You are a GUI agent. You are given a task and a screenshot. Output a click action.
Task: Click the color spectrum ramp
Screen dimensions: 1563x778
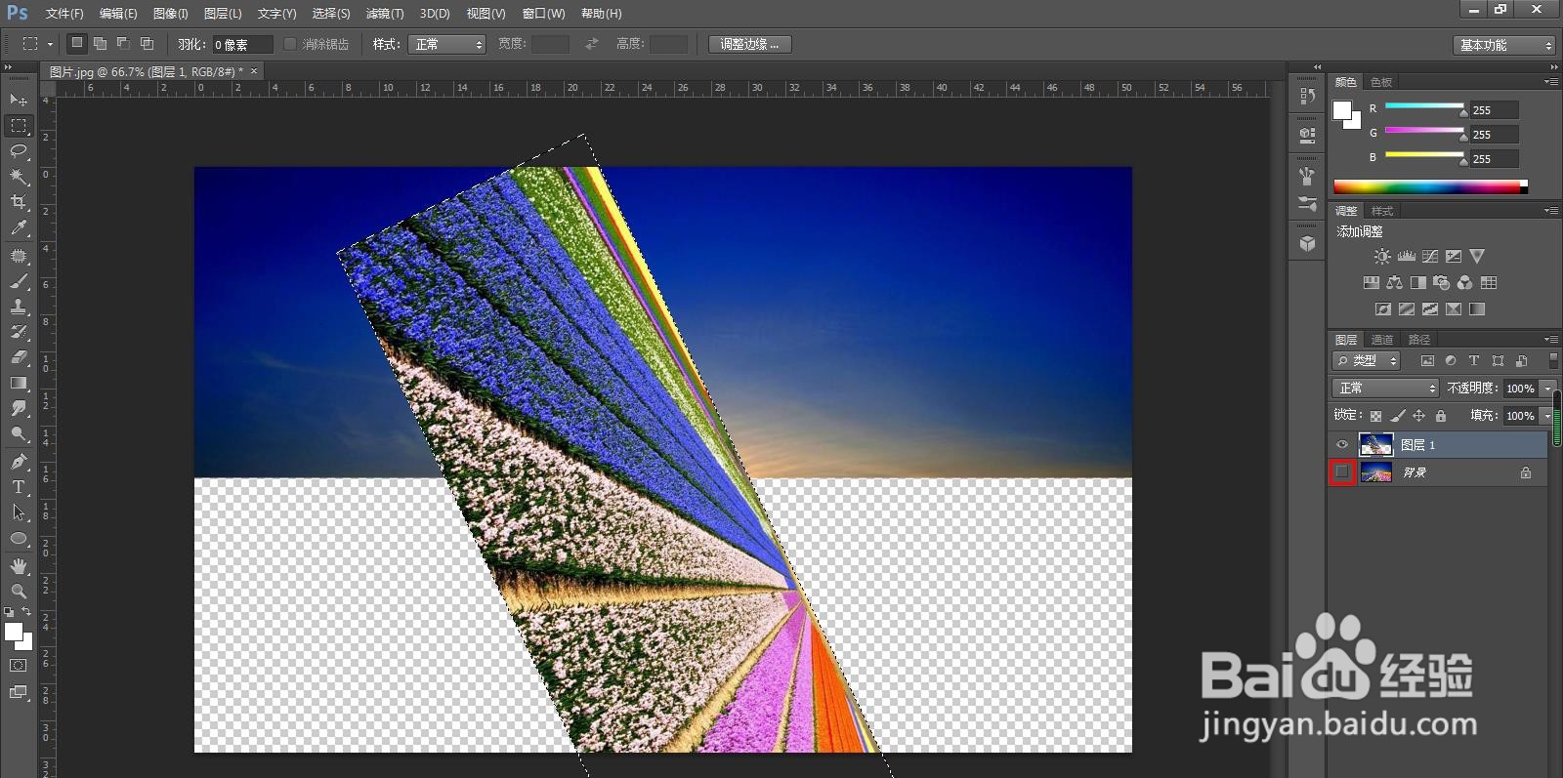1430,186
